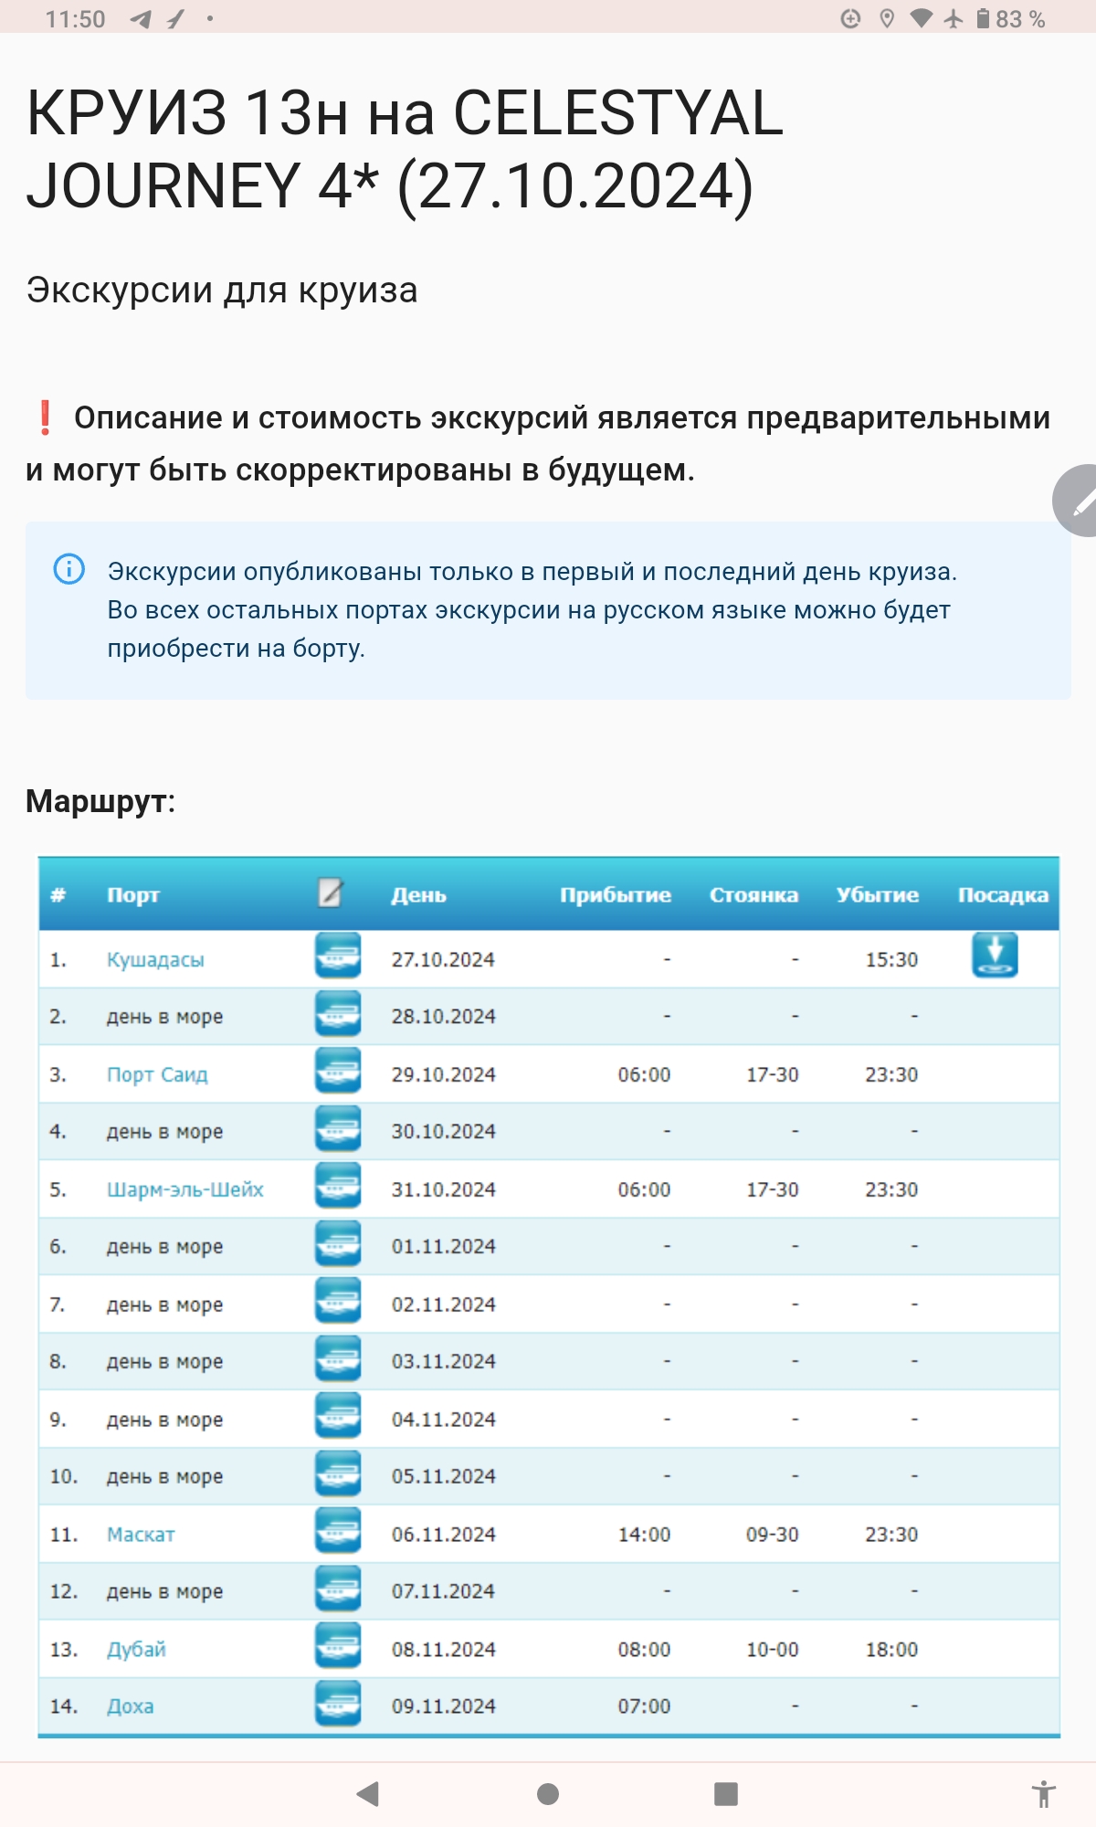This screenshot has height=1827, width=1096.
Task: Tap the Android home navigation button
Action: click(x=548, y=1794)
